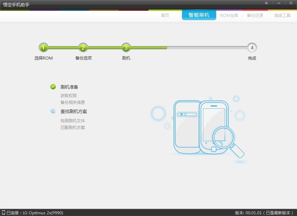Click the 查找刷机方案 heading

[x=73, y=111]
